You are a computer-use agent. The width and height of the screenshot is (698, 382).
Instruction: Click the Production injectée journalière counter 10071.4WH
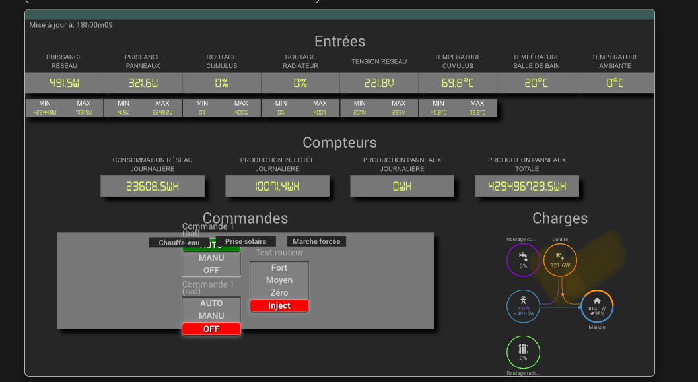point(277,186)
